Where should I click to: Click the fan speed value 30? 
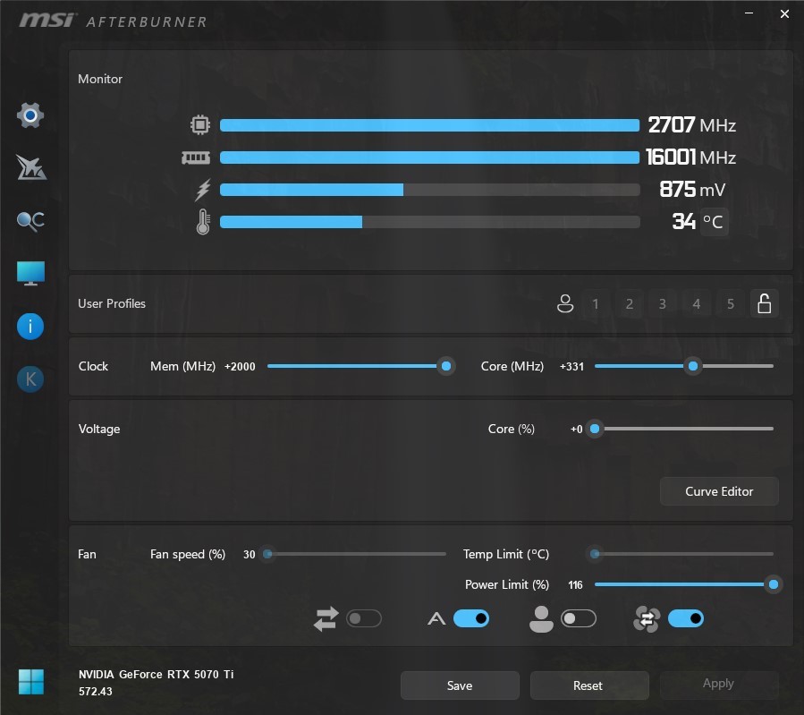point(250,555)
